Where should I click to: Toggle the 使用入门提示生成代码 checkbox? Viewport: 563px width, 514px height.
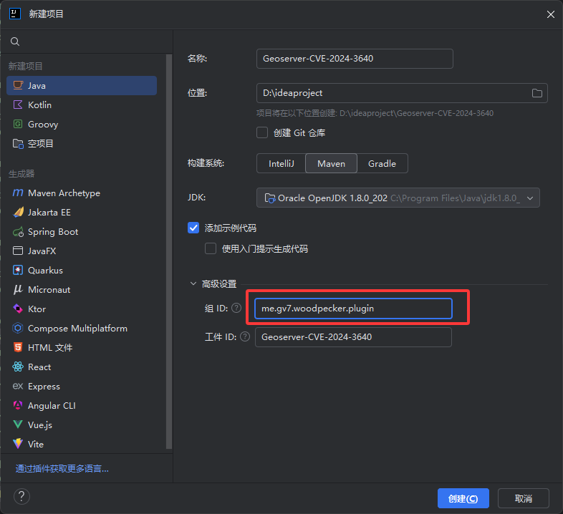point(211,248)
